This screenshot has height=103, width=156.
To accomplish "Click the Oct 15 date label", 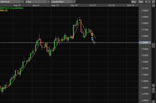I will point(92,5).
